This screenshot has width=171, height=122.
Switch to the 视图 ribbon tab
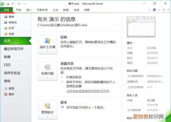click(87, 10)
